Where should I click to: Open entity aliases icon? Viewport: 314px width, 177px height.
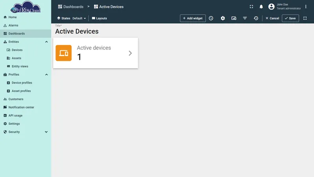click(234, 18)
